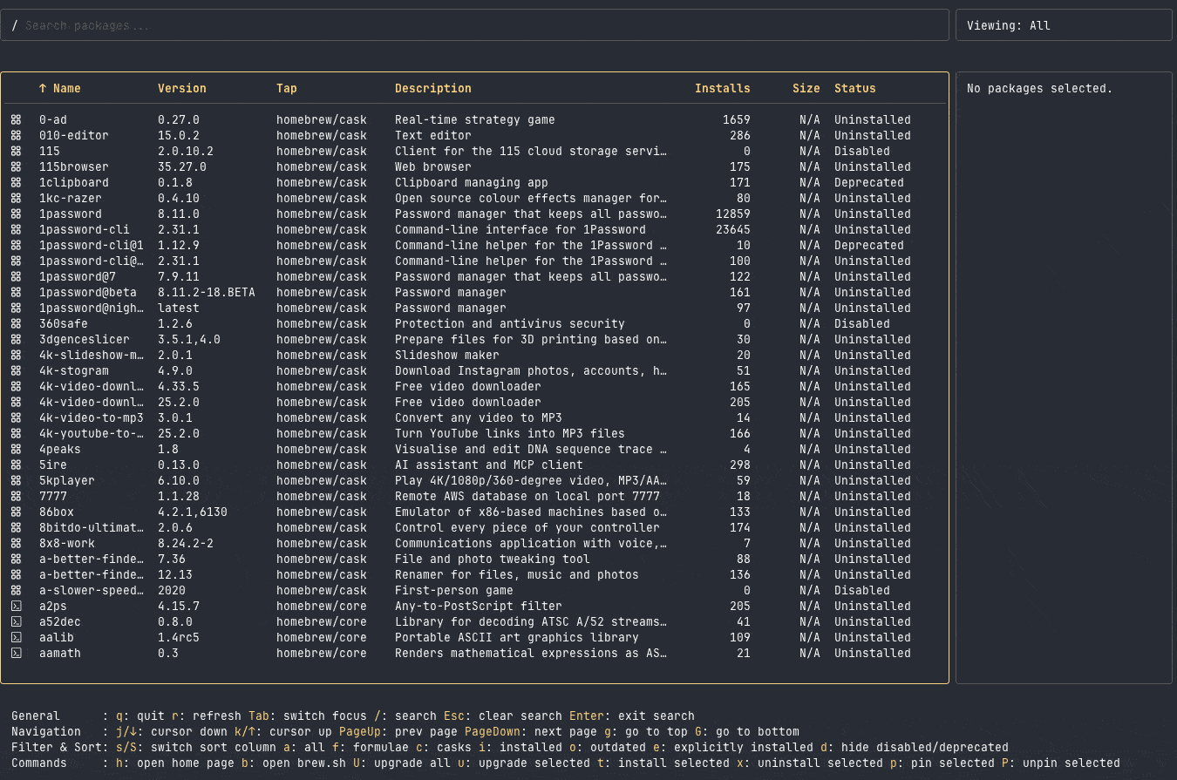Click the cask icon beside 86box
The height and width of the screenshot is (780, 1177).
[16, 512]
